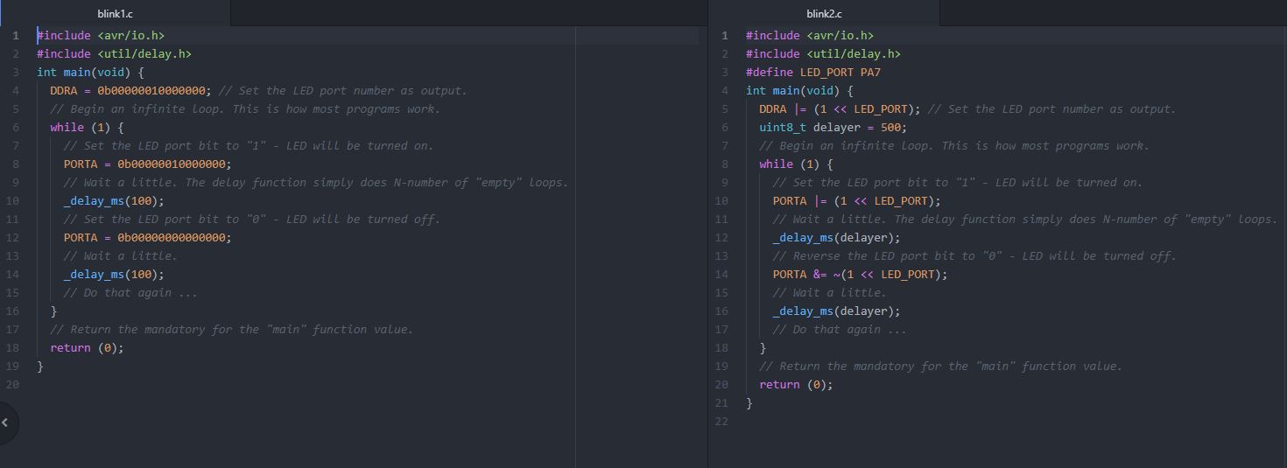
Task: Click 'uint8_t delayer = 500;' in blink2.c
Action: [x=833, y=128]
